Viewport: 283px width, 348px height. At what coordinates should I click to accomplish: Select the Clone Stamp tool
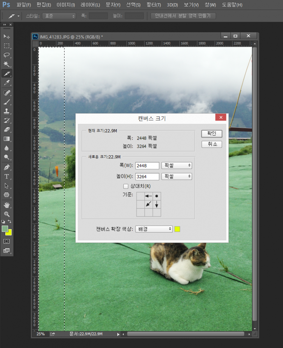pyautogui.click(x=7, y=111)
